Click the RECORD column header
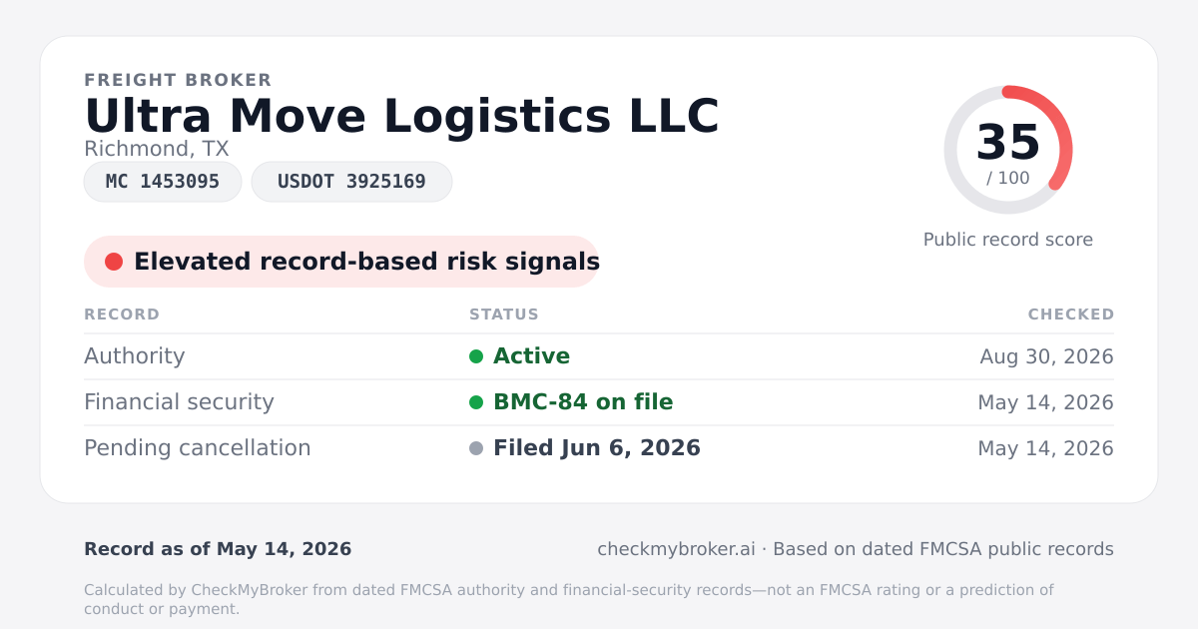This screenshot has width=1198, height=629. pyautogui.click(x=122, y=314)
